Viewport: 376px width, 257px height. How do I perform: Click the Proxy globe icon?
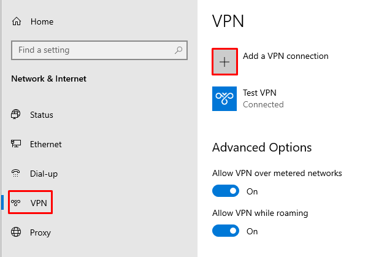(x=17, y=232)
